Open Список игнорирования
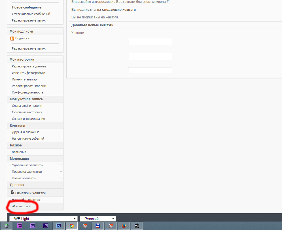This screenshot has height=230, width=282. 28,119
